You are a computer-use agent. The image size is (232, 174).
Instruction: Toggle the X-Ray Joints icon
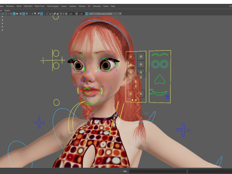pos(61,14)
